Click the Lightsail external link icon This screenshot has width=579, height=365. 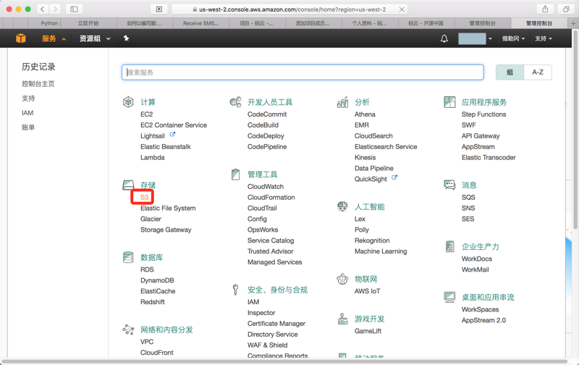pos(172,135)
